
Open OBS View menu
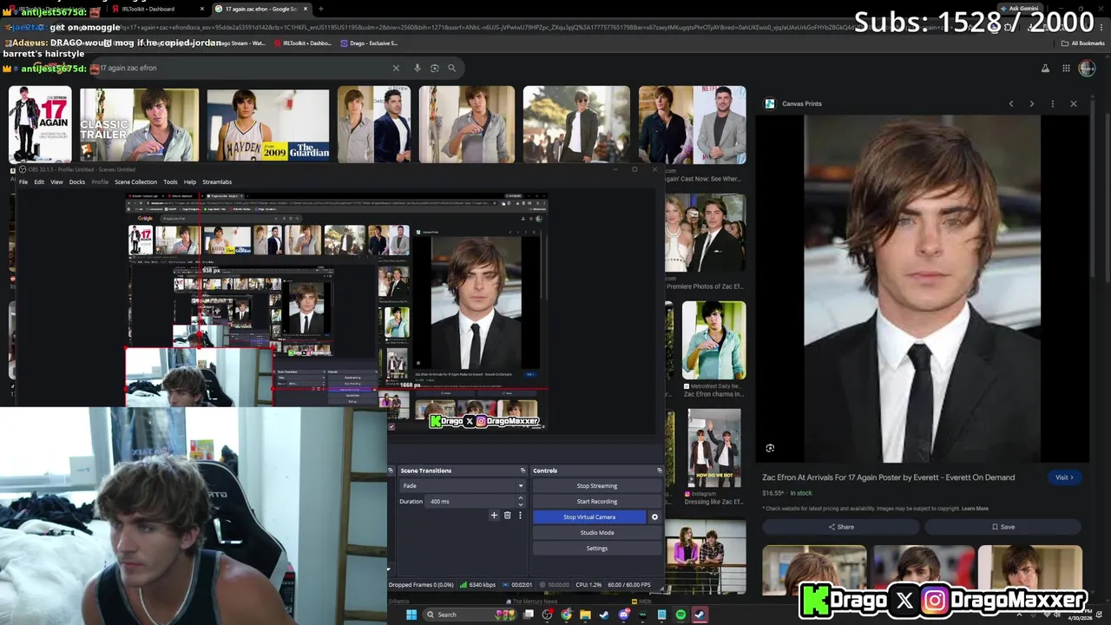56,182
